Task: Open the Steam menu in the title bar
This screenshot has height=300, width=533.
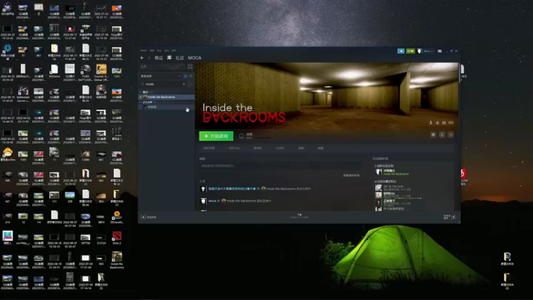Action: 143,51
